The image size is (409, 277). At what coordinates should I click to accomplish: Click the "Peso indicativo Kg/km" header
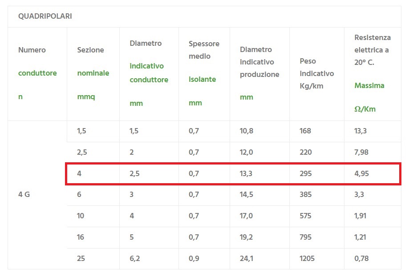[316, 73]
